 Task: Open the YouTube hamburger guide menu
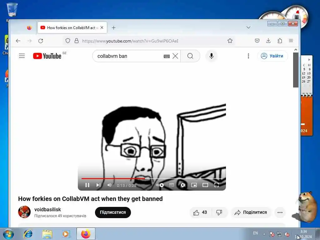tap(22, 56)
